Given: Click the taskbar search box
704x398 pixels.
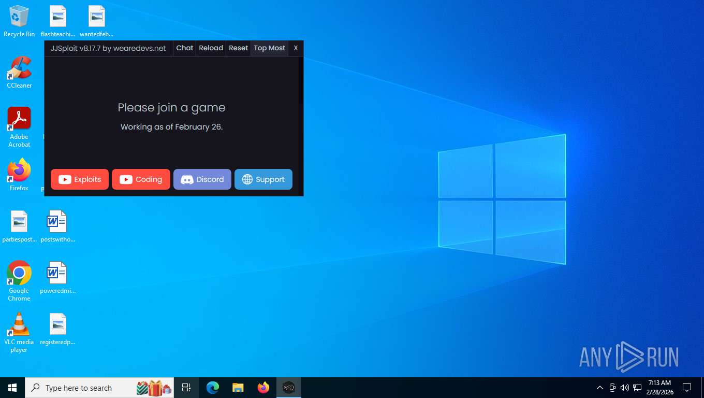Looking at the screenshot, I should [99, 388].
